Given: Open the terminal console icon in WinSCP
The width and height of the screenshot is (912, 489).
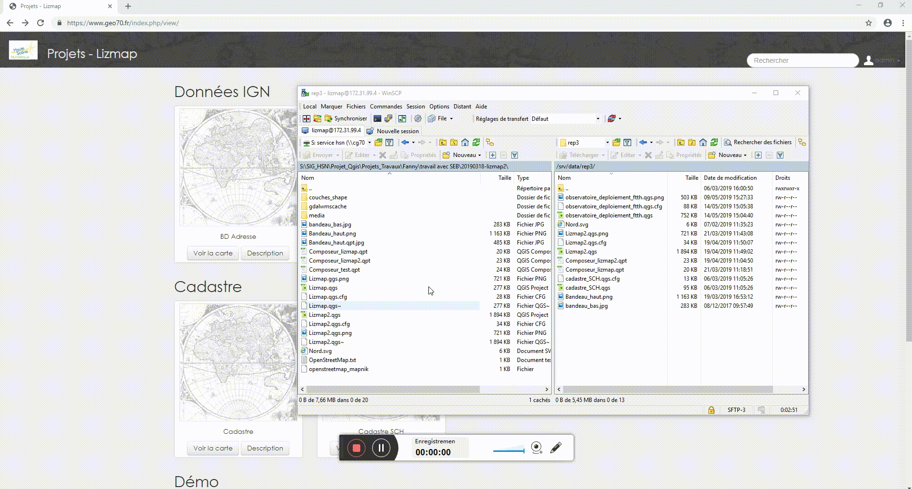Looking at the screenshot, I should [377, 118].
